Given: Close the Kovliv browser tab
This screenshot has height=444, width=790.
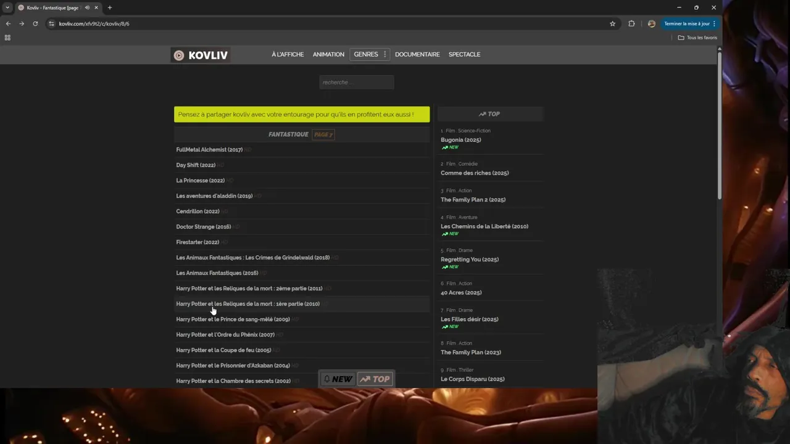Looking at the screenshot, I should point(96,7).
